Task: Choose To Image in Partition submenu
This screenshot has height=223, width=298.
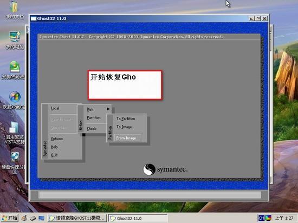Action: 124,127
